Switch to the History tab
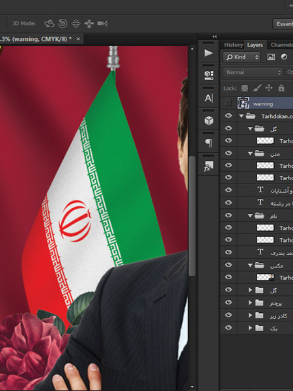293x391 pixels. tap(233, 45)
